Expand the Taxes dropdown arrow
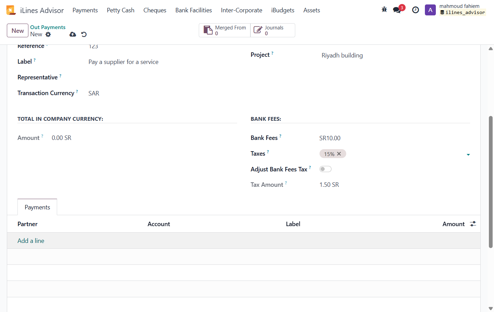Viewport: 494px width, 312px height. point(468,155)
